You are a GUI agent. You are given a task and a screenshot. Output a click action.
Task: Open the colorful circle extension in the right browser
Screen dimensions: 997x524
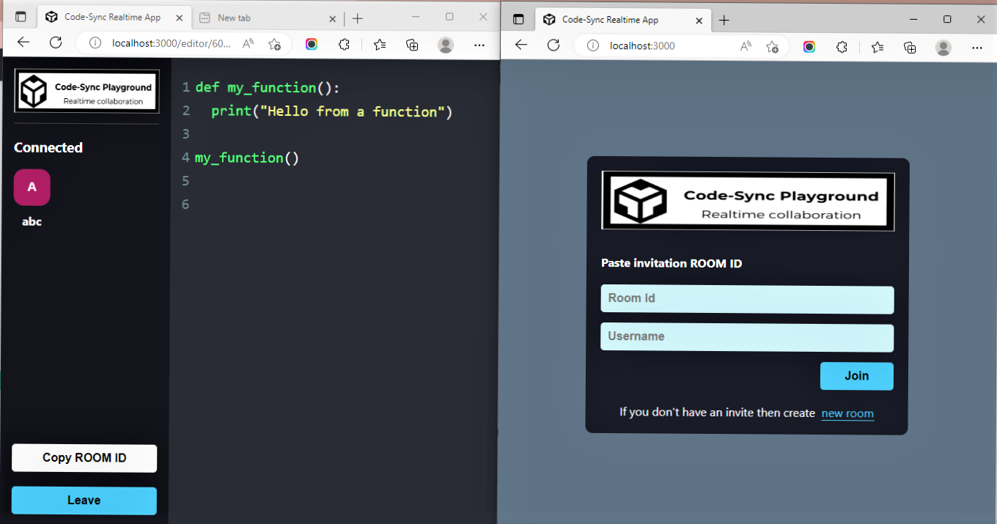pos(809,46)
